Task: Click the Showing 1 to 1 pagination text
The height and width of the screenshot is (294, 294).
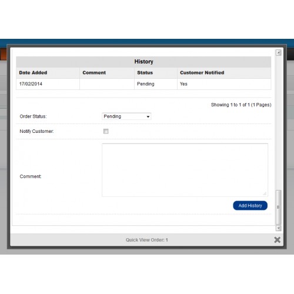Action: click(241, 105)
